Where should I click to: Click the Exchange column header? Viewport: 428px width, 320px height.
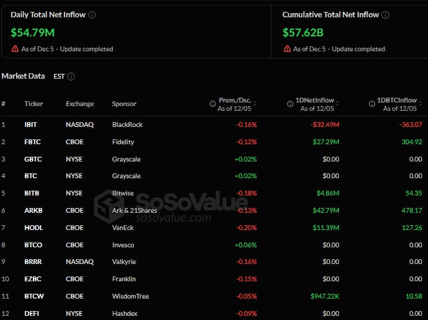point(80,104)
